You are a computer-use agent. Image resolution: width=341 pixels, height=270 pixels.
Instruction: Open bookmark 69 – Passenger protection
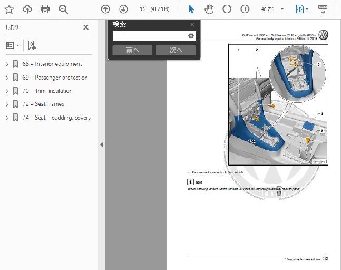tap(55, 78)
